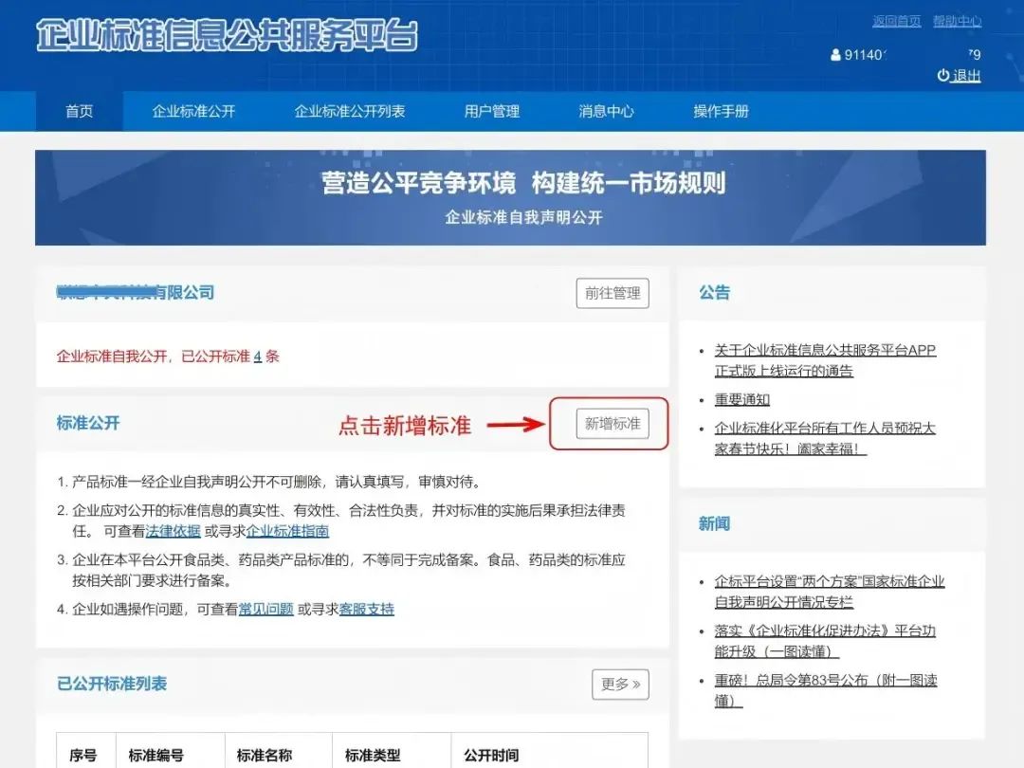Open news about 总局令第83号公布
1024x768 pixels.
click(x=825, y=690)
